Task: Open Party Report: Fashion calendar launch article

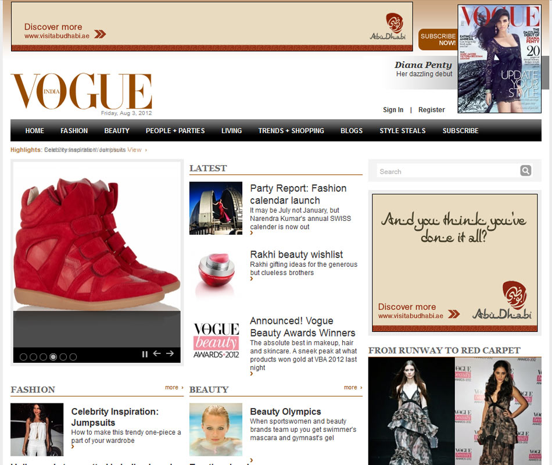Action: 298,194
